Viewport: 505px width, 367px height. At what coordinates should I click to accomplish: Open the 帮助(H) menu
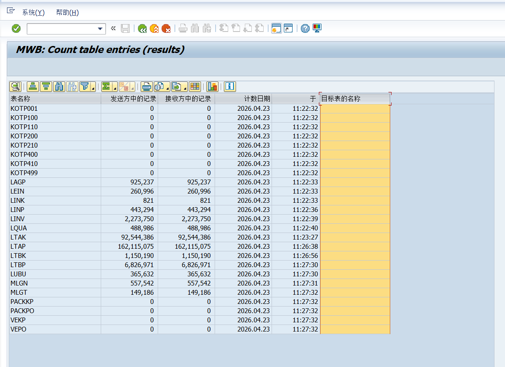[x=67, y=13]
